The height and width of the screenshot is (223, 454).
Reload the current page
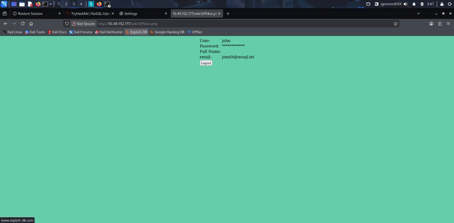23,24
